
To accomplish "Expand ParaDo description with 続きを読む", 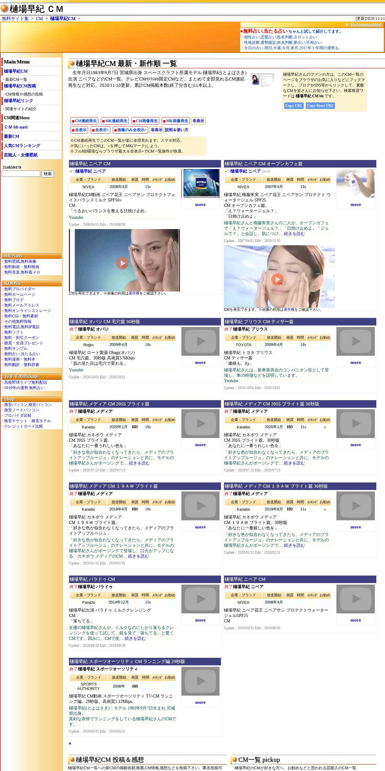I will 135,639.
